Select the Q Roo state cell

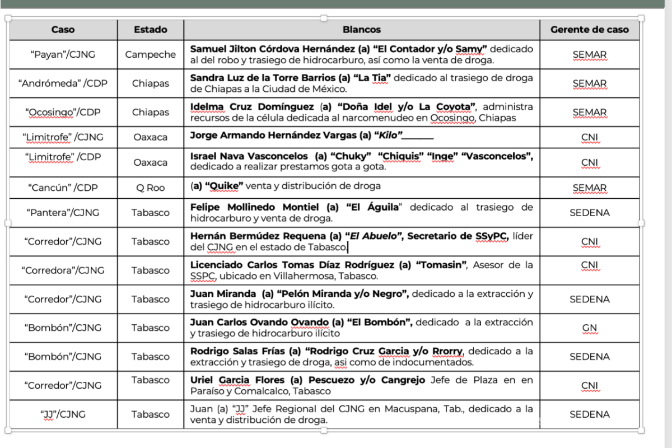[x=150, y=188]
